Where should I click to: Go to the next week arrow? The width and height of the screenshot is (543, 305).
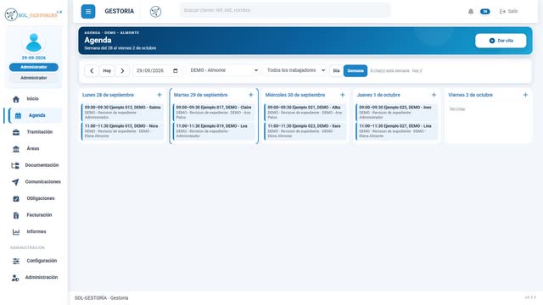[x=122, y=71]
